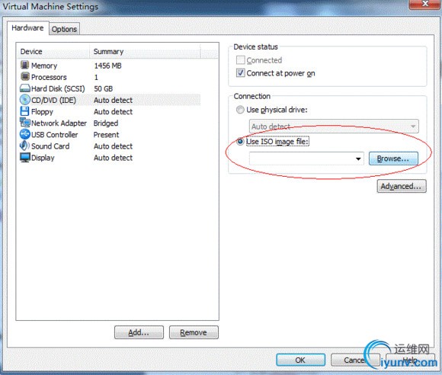Click the Hard Disk (SCSI) drive icon

(25, 88)
